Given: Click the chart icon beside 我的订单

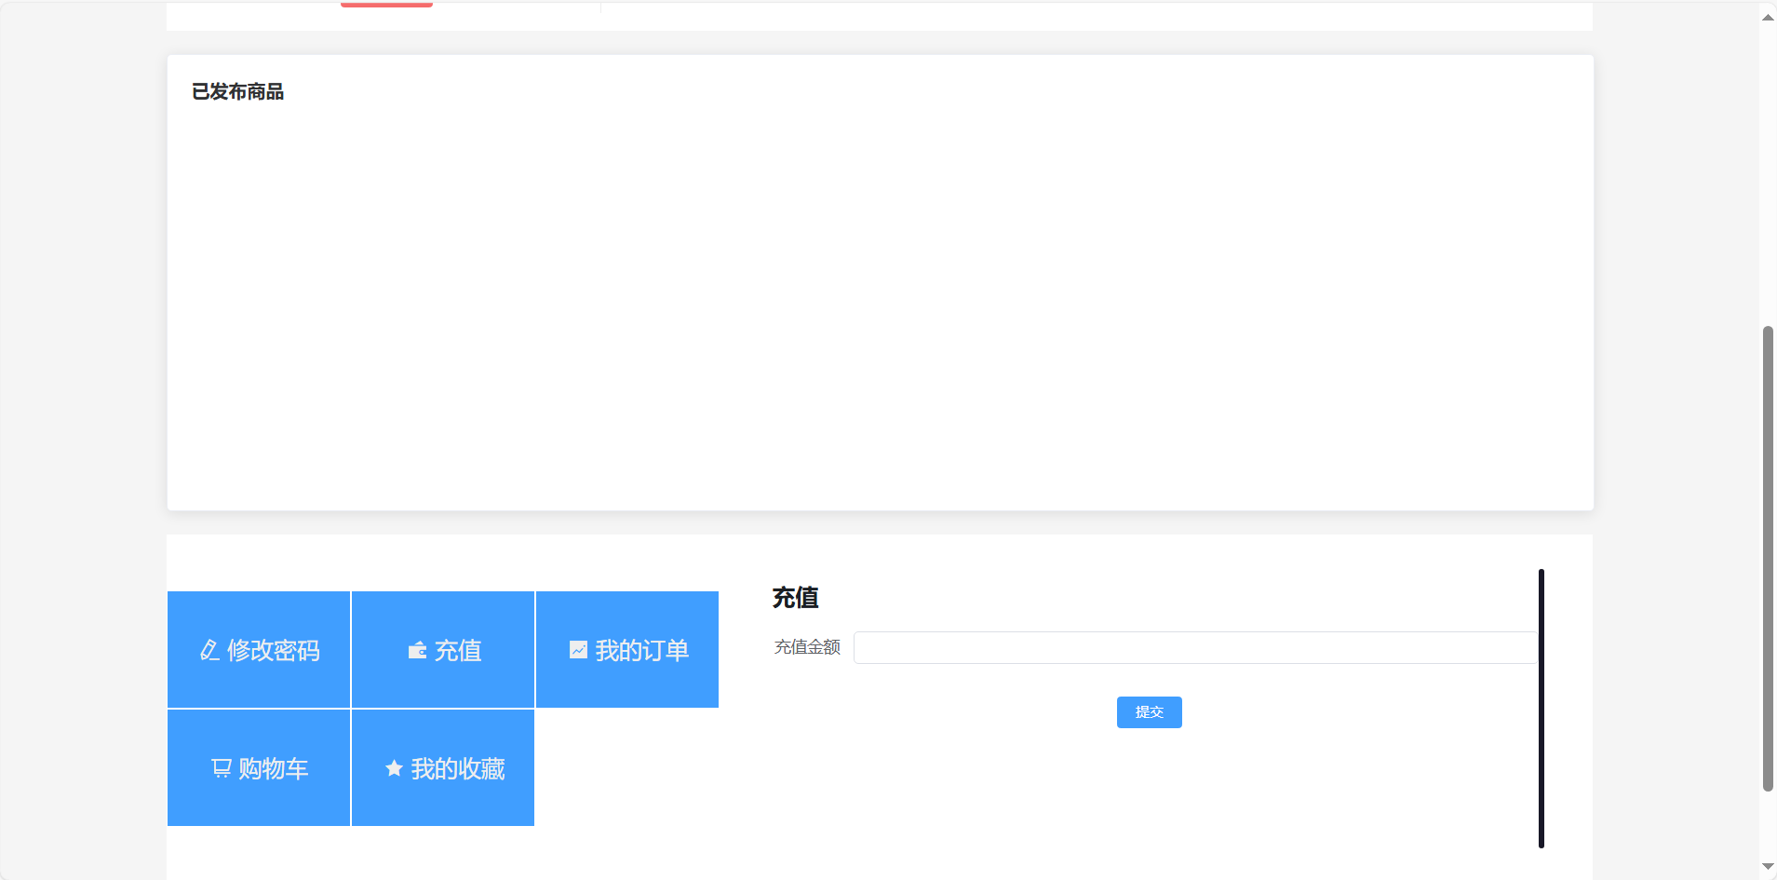Looking at the screenshot, I should click(578, 650).
